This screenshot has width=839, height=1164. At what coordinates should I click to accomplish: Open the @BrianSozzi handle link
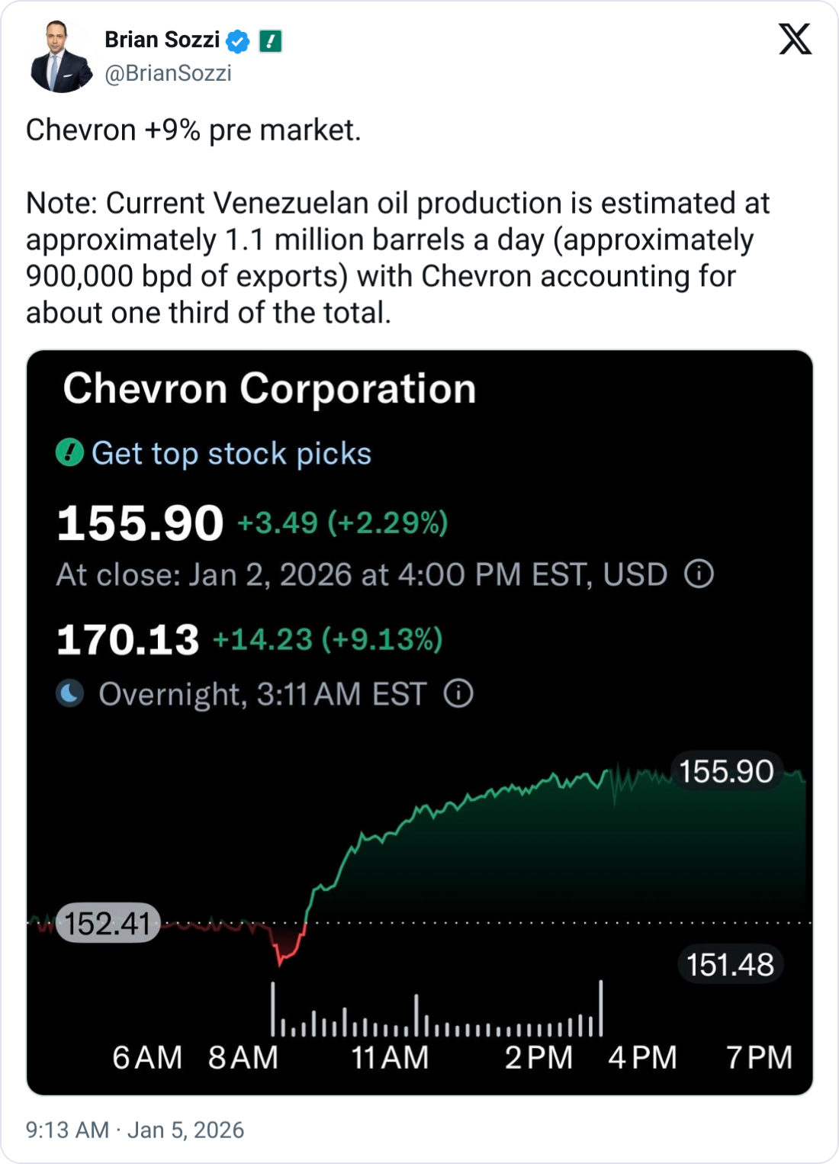coord(168,73)
